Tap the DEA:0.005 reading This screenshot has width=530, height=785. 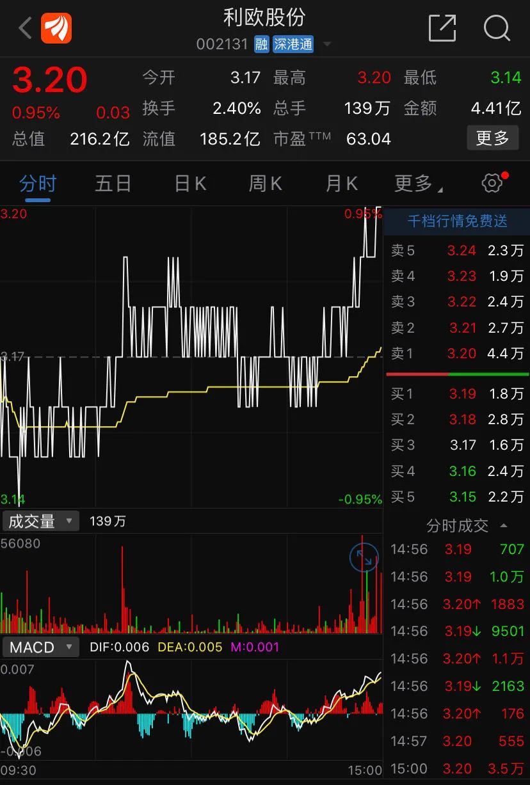(x=190, y=647)
